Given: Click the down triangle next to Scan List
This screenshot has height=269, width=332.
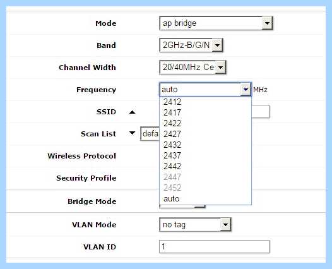Looking at the screenshot, I should click(x=132, y=133).
